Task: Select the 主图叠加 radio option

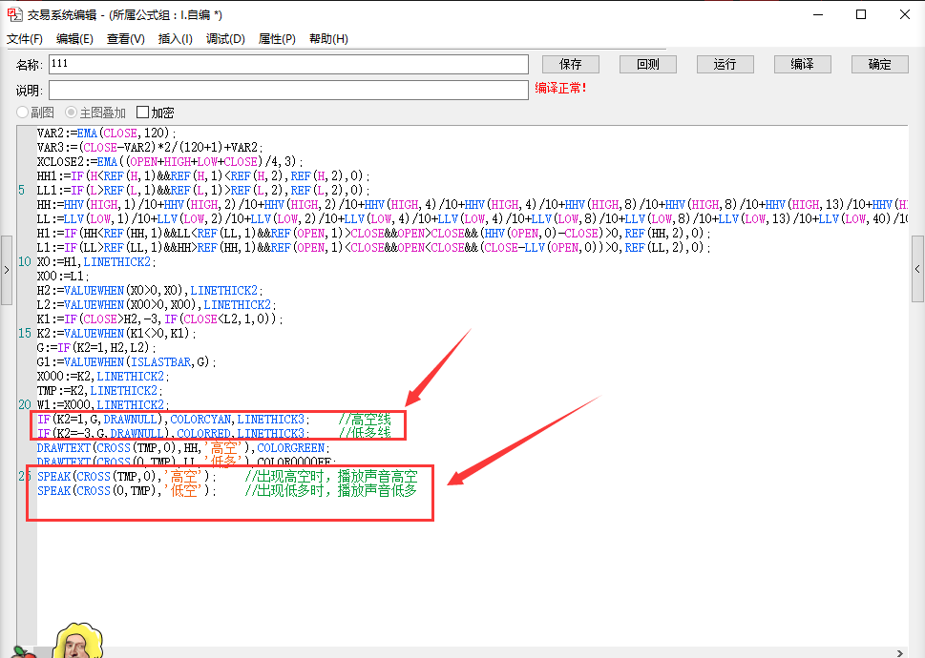Action: (x=72, y=113)
